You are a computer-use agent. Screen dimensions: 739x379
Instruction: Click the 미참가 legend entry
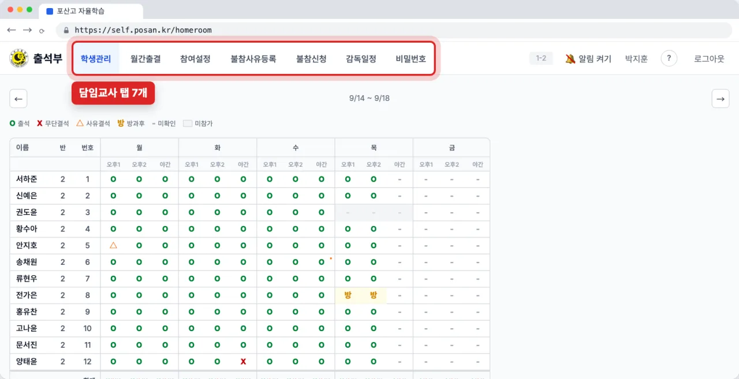pos(198,123)
